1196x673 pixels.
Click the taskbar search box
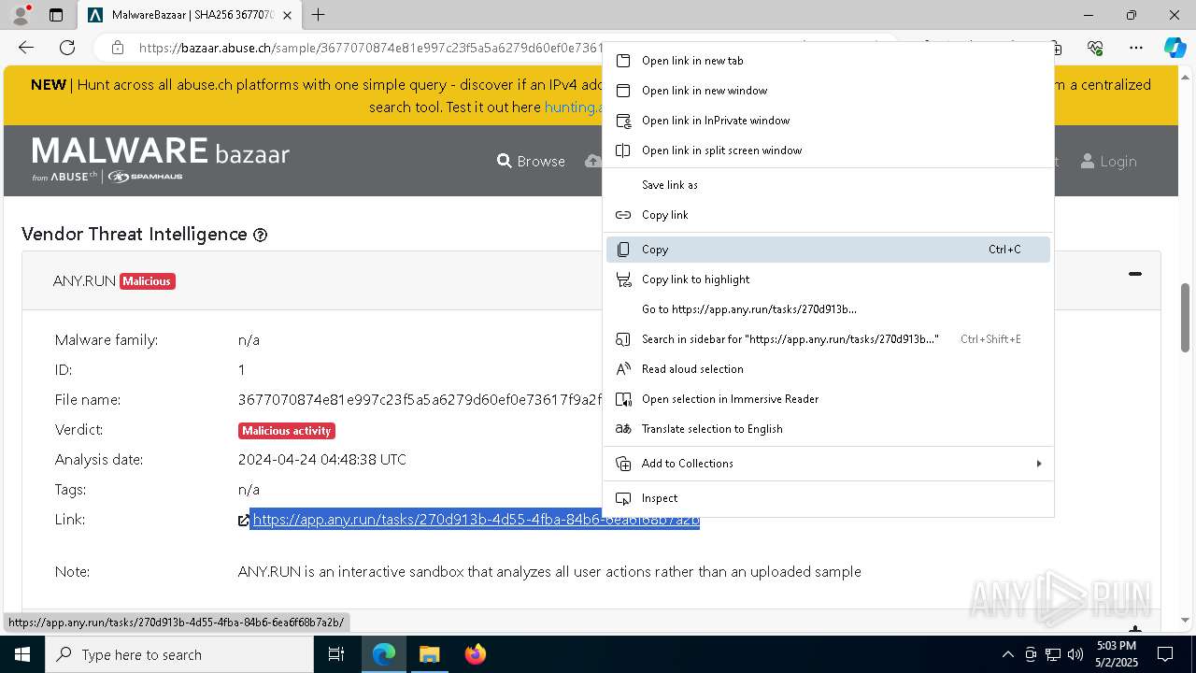click(x=179, y=654)
